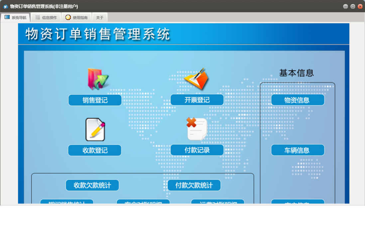The width and height of the screenshot is (365, 239).
Task: Close the 物资订单销售管理系统 window
Action: point(360,6)
